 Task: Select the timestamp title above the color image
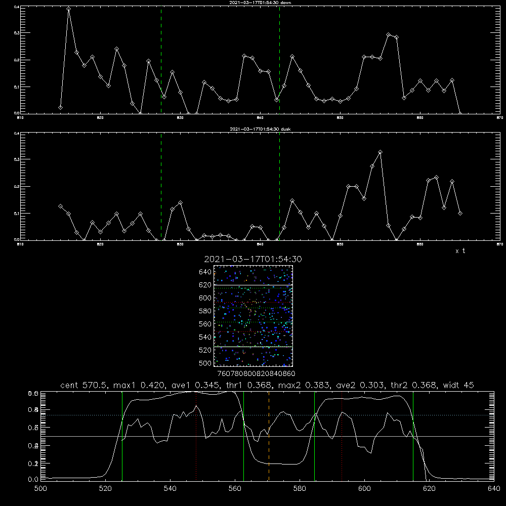253,259
